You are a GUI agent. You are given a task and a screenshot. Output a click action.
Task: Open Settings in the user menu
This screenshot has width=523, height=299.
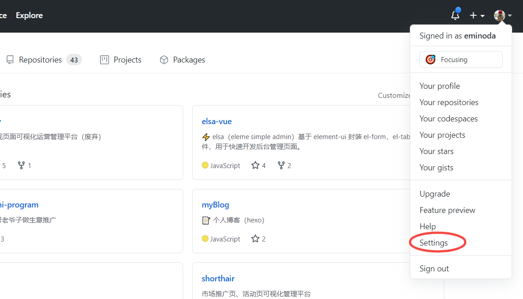(x=433, y=243)
